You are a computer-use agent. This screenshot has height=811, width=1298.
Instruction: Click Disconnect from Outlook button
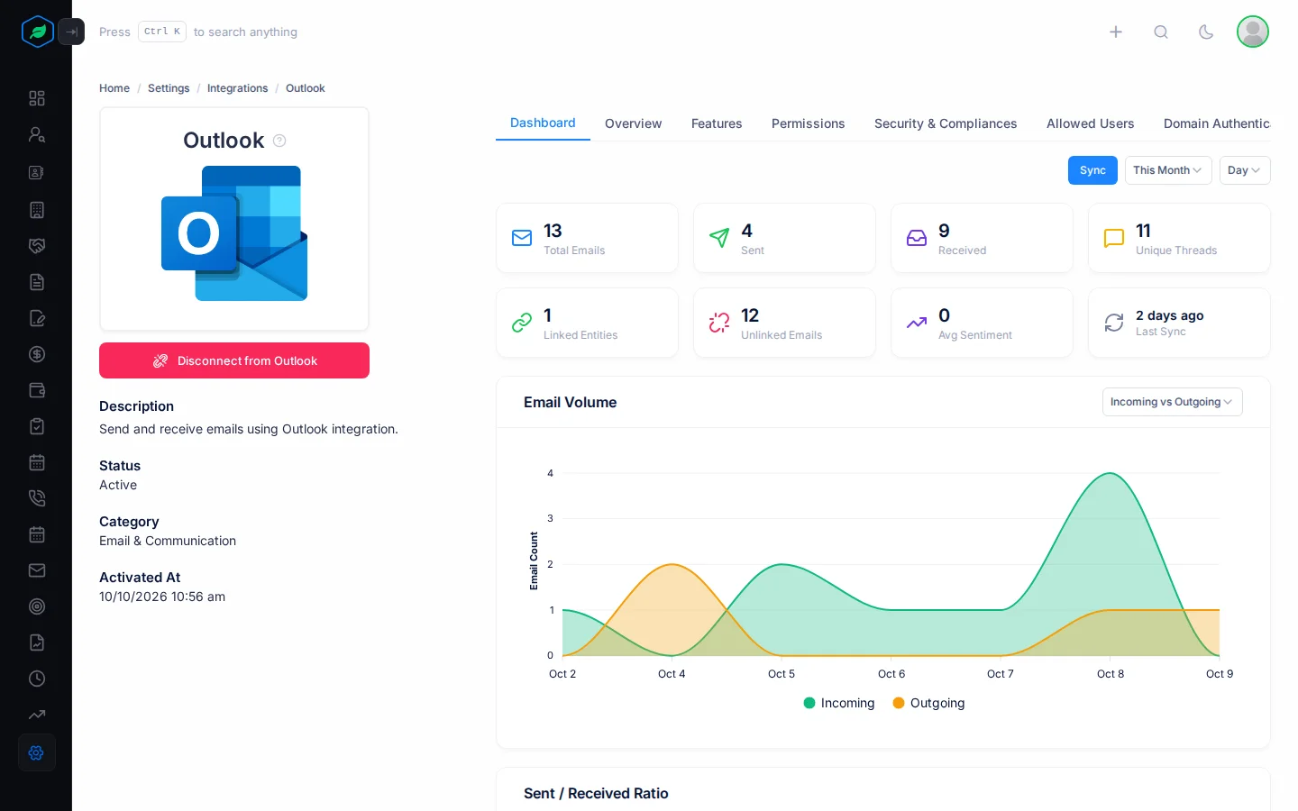pyautogui.click(x=234, y=360)
